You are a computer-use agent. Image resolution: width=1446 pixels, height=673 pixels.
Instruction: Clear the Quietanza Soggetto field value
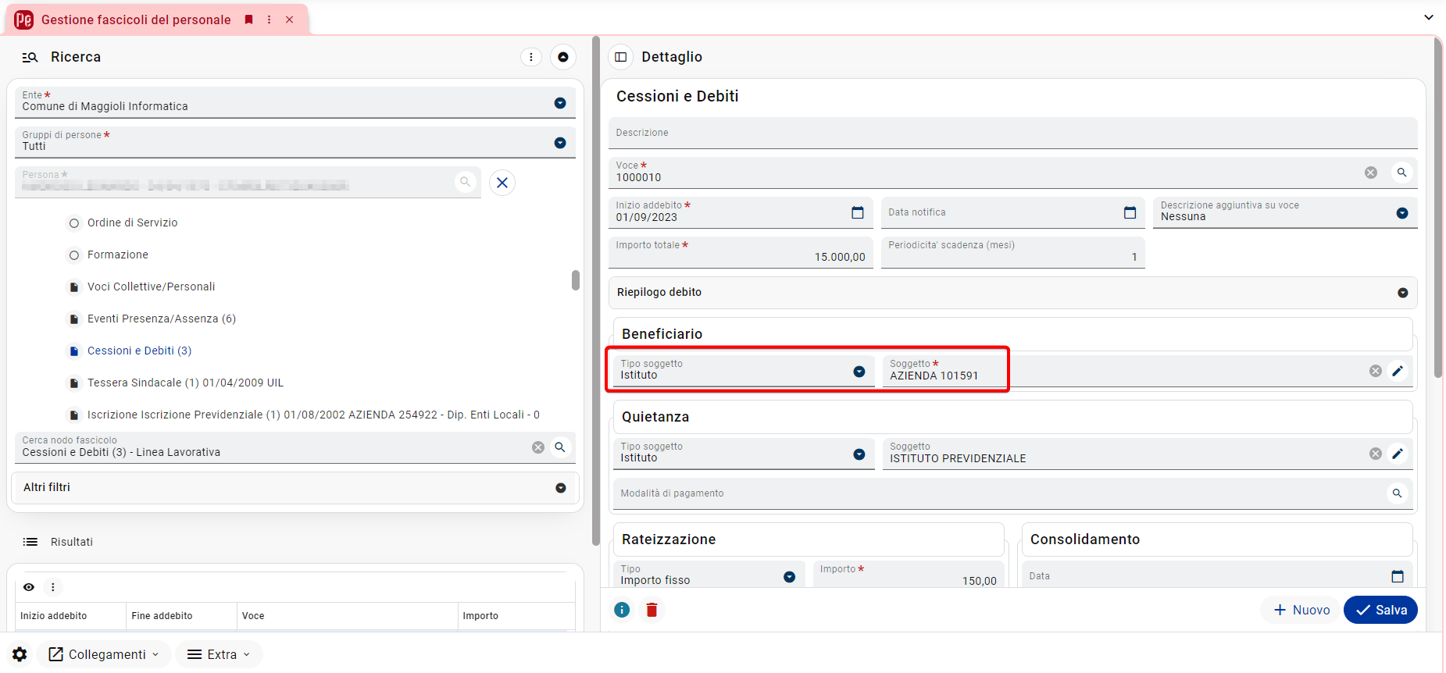point(1376,454)
